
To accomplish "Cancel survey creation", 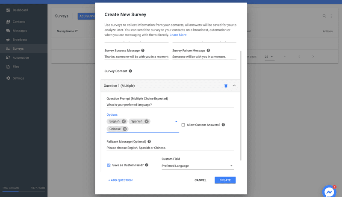I will tap(200, 180).
